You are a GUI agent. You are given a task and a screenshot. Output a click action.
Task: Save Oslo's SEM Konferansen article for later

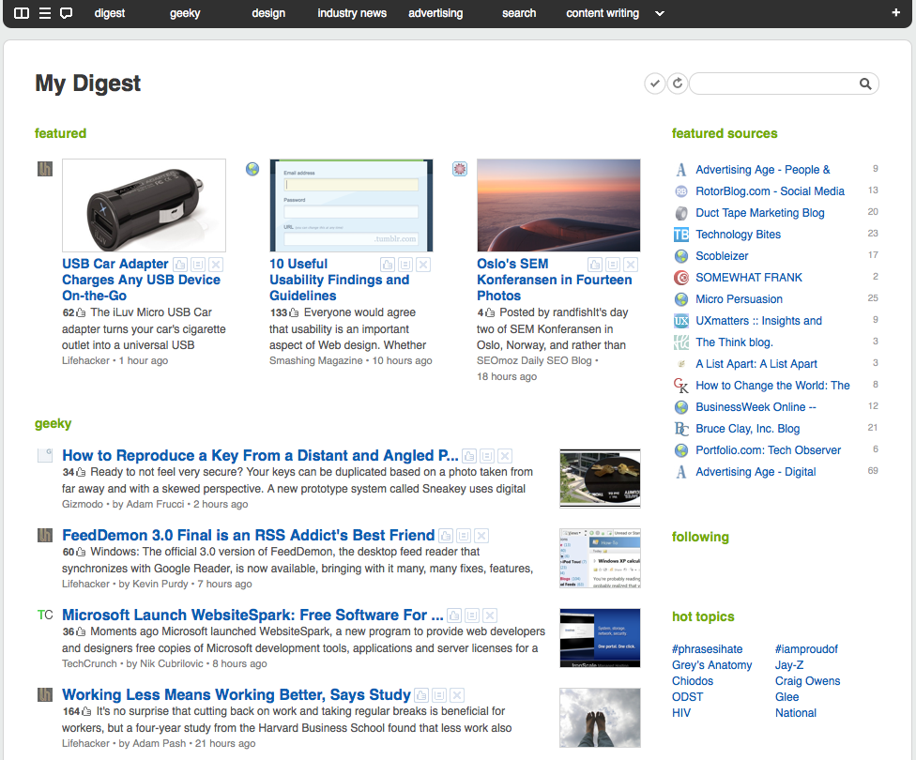[x=613, y=265]
